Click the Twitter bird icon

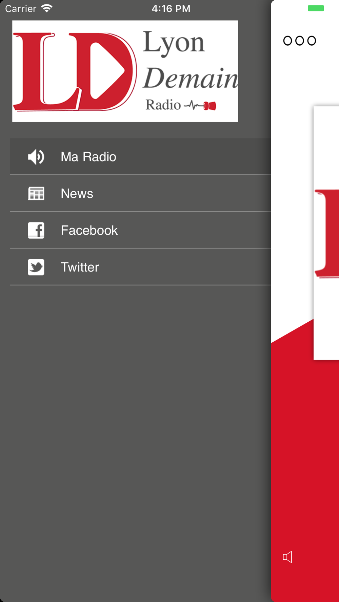36,267
